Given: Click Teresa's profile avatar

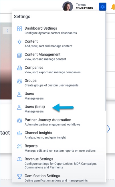Looking at the screenshot, I should click(x=68, y=6).
